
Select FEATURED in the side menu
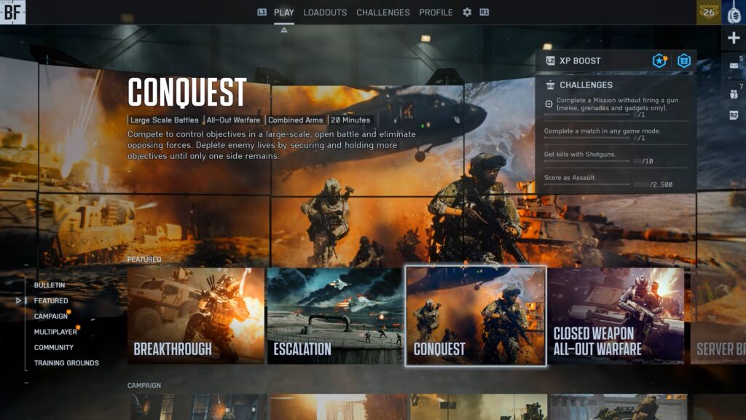[51, 301]
